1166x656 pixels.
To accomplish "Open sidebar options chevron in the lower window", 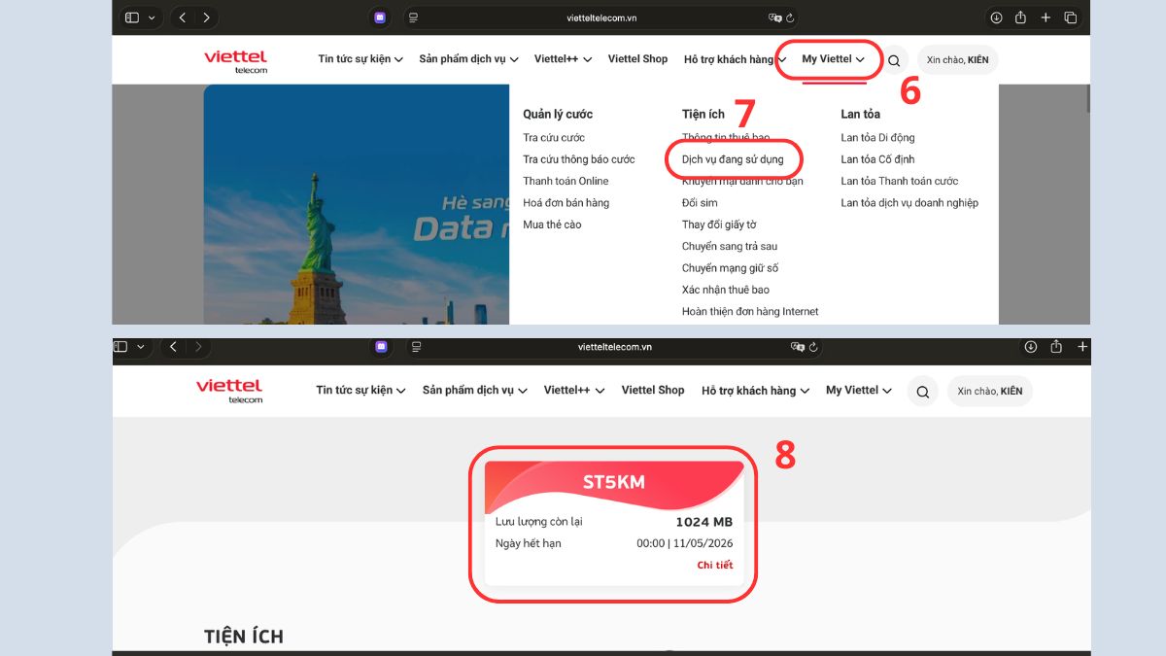I will (142, 346).
